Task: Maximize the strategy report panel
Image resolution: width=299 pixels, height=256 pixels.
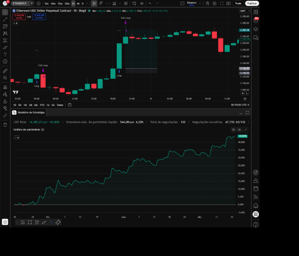Action: click(247, 113)
